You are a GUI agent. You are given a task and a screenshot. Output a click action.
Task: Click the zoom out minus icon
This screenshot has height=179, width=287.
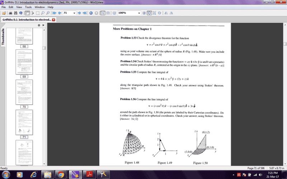114,13
